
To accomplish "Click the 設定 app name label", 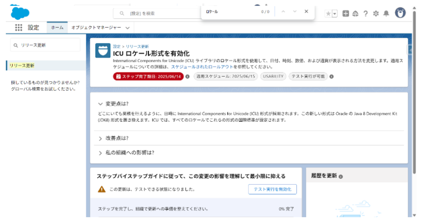I will pyautogui.click(x=33, y=28).
